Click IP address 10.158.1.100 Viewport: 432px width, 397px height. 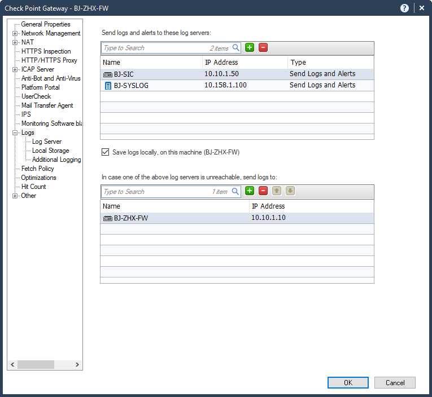pyautogui.click(x=225, y=85)
